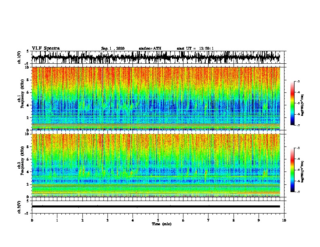Screen dimensions: 320x247
Task: Pick the ch.2 spectrogram color scale bar
Action: coord(293,170)
